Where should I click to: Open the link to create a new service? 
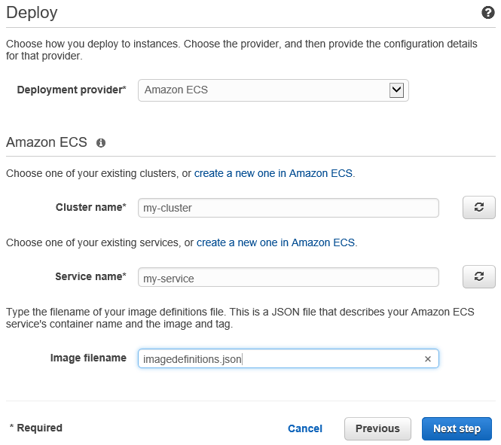coord(276,242)
